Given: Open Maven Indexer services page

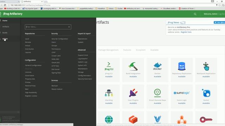Looking at the screenshot, I should 57,89.
